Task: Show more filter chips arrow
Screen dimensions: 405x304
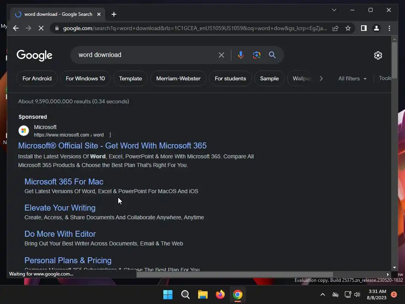Action: point(321,78)
